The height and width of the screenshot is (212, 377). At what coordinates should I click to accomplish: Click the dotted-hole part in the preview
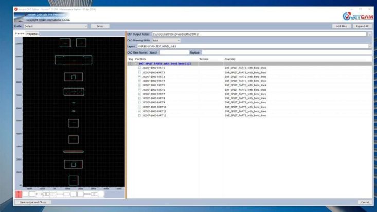coord(74,92)
